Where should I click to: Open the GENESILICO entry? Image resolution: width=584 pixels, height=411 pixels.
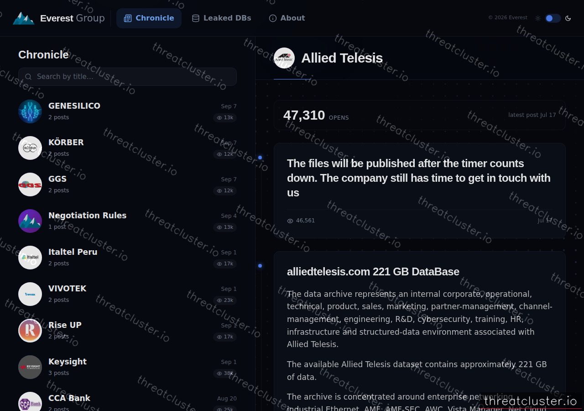point(127,111)
